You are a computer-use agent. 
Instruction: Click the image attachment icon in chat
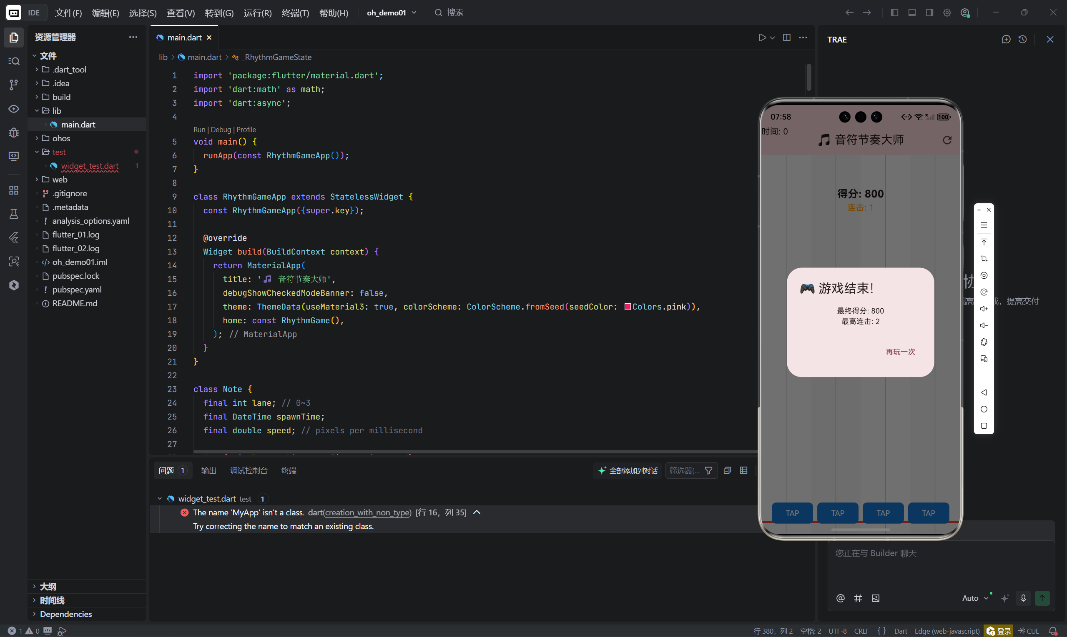pos(876,598)
